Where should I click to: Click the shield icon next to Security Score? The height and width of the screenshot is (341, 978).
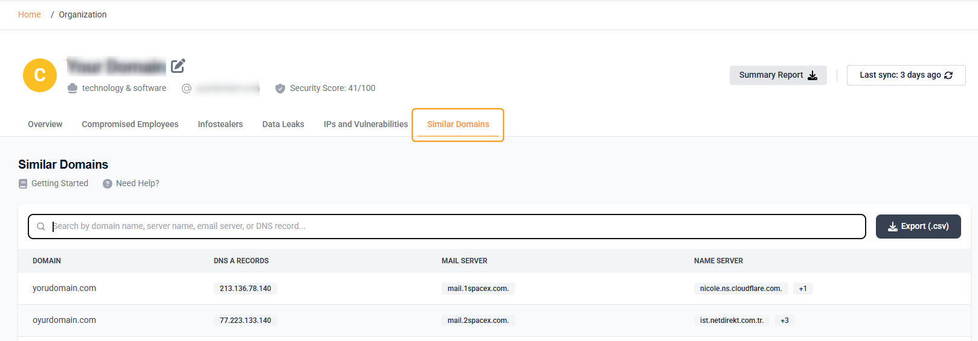pyautogui.click(x=280, y=89)
